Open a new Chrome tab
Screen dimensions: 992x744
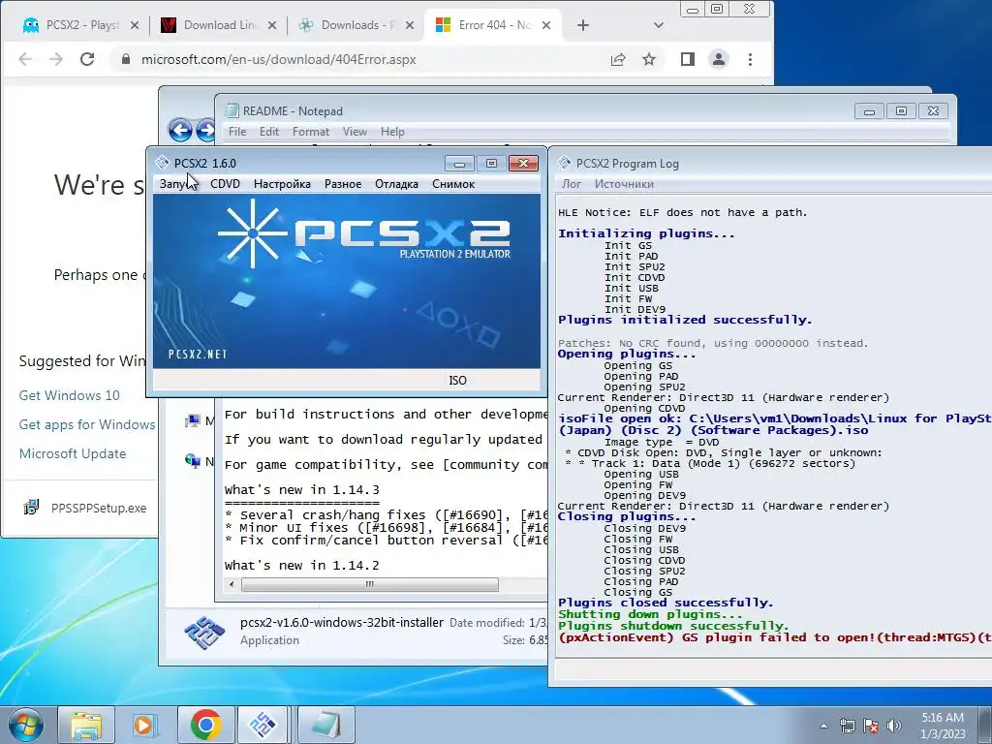tap(583, 25)
